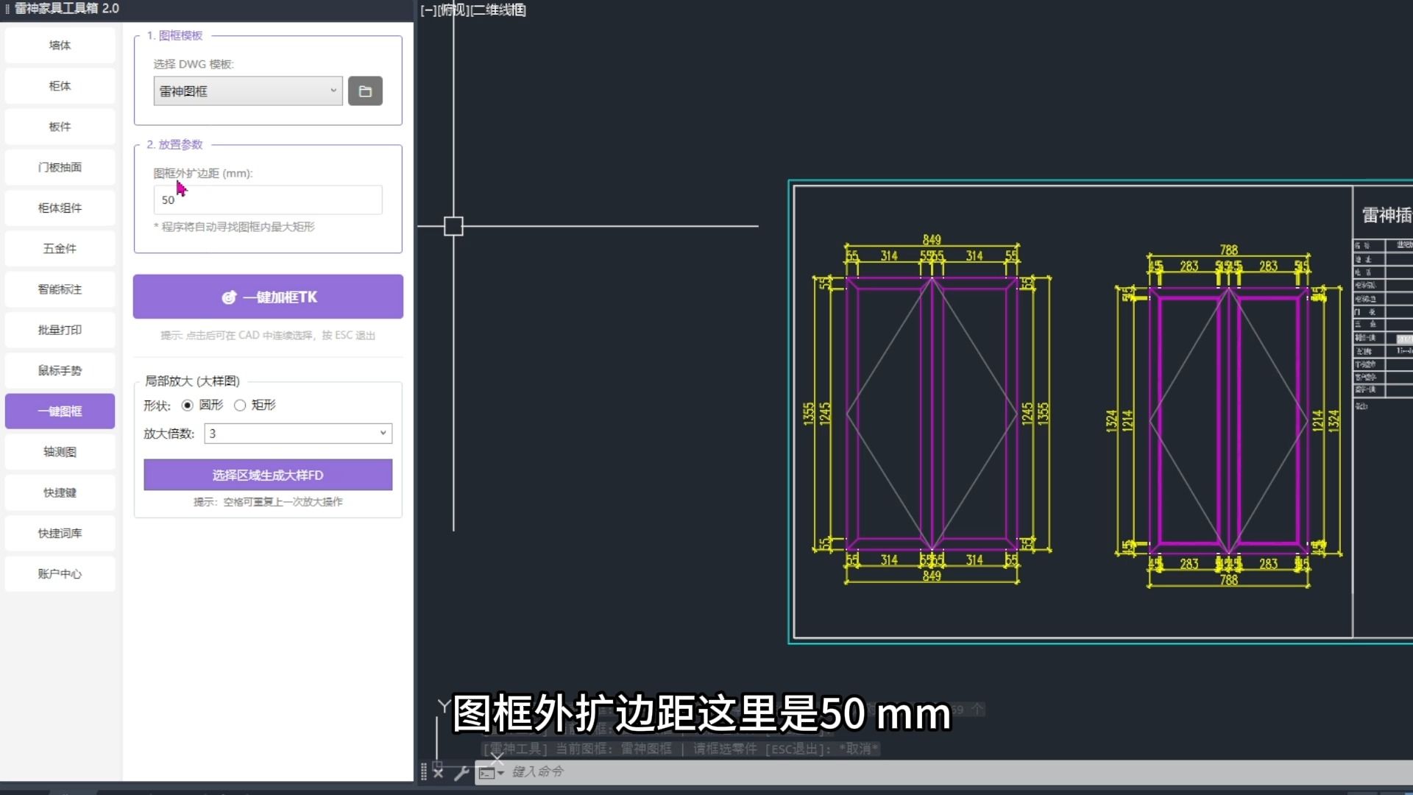Open the 批量打印 section
This screenshot has width=1413, height=795.
pos(60,330)
